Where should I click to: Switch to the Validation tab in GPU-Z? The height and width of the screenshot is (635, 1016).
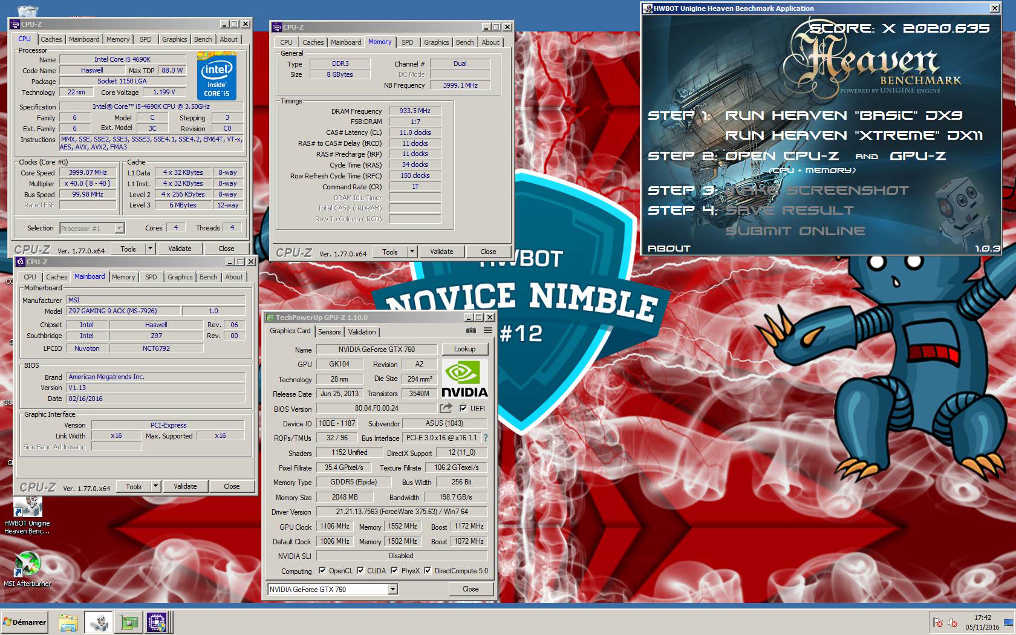(362, 332)
